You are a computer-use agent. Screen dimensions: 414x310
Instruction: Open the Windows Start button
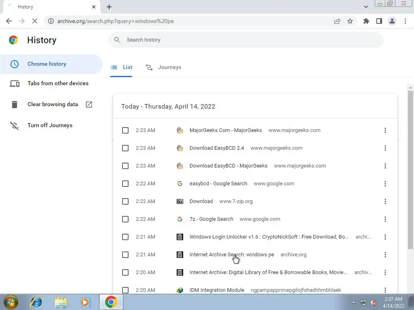(11, 302)
